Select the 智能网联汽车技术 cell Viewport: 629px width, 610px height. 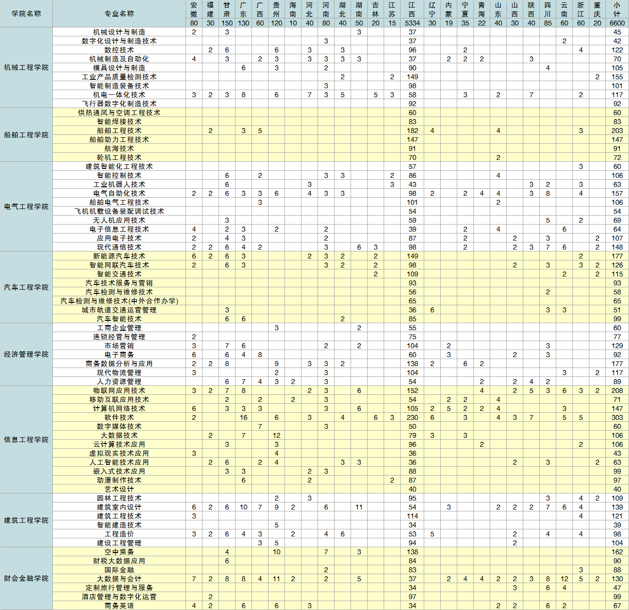pyautogui.click(x=119, y=265)
